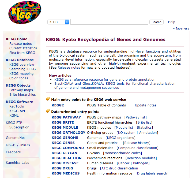Open Plea from KEGG link

point(22,53)
